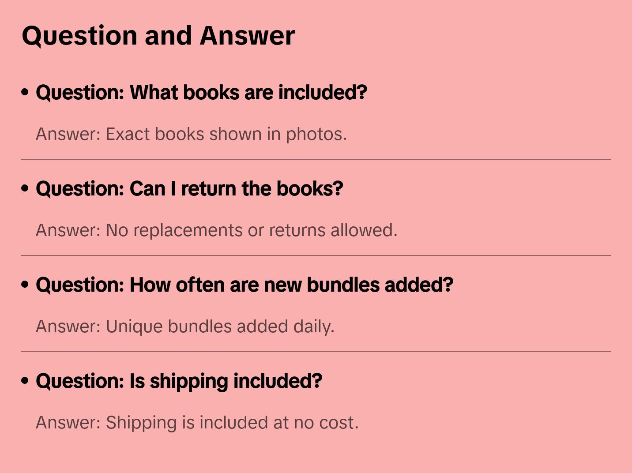Click the divider below the bundles answer
The image size is (632, 473).
(x=316, y=352)
